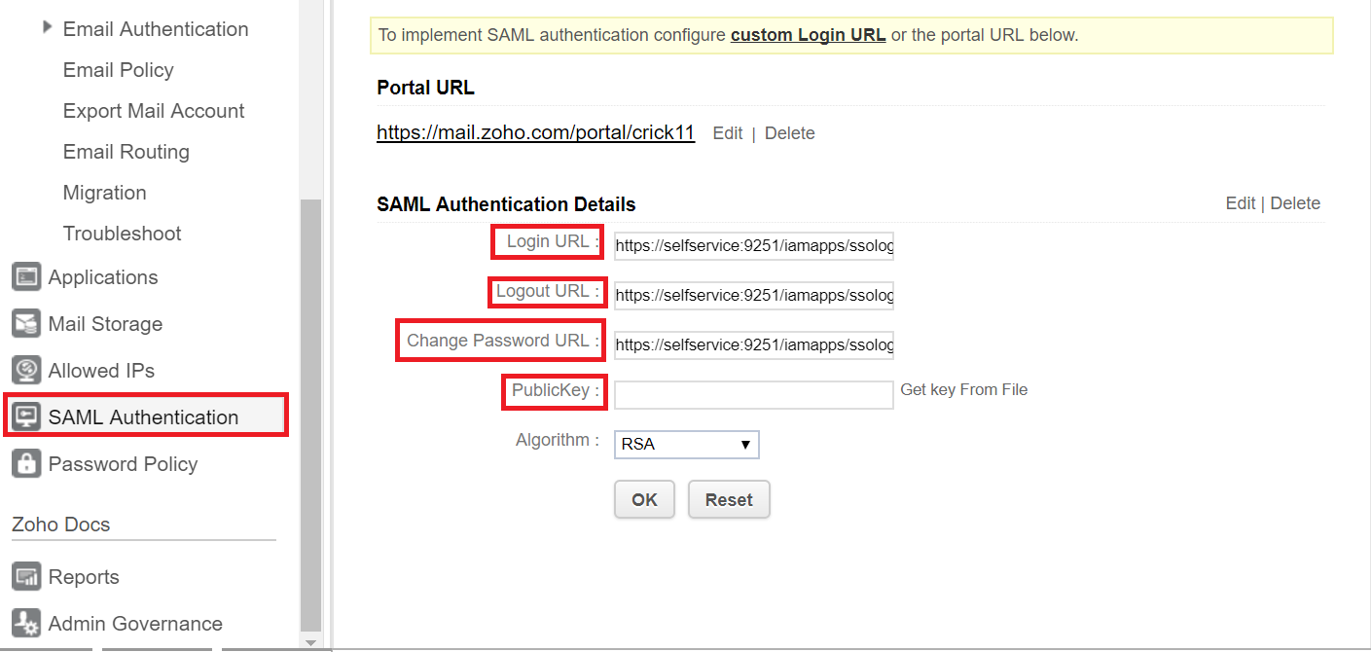The width and height of the screenshot is (1371, 652).
Task: Expand the Email Authentication tree arrow
Action: [48, 28]
